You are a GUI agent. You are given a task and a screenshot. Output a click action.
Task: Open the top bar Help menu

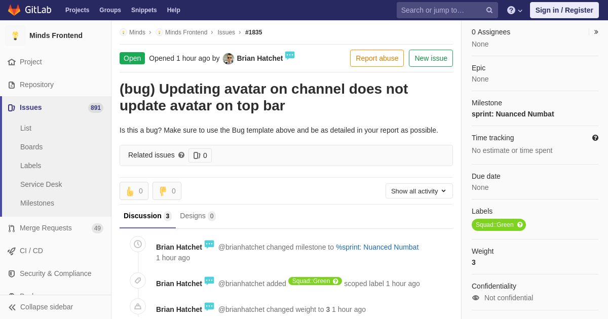coord(174,10)
